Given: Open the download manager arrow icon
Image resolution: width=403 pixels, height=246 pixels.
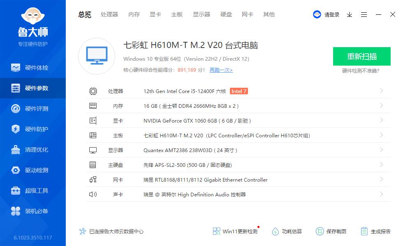Looking at the screenshot, I should [349, 15].
